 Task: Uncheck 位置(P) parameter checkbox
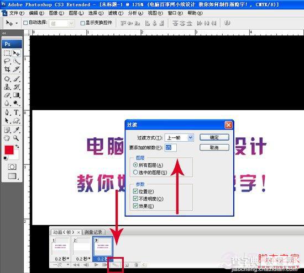tap(135, 191)
